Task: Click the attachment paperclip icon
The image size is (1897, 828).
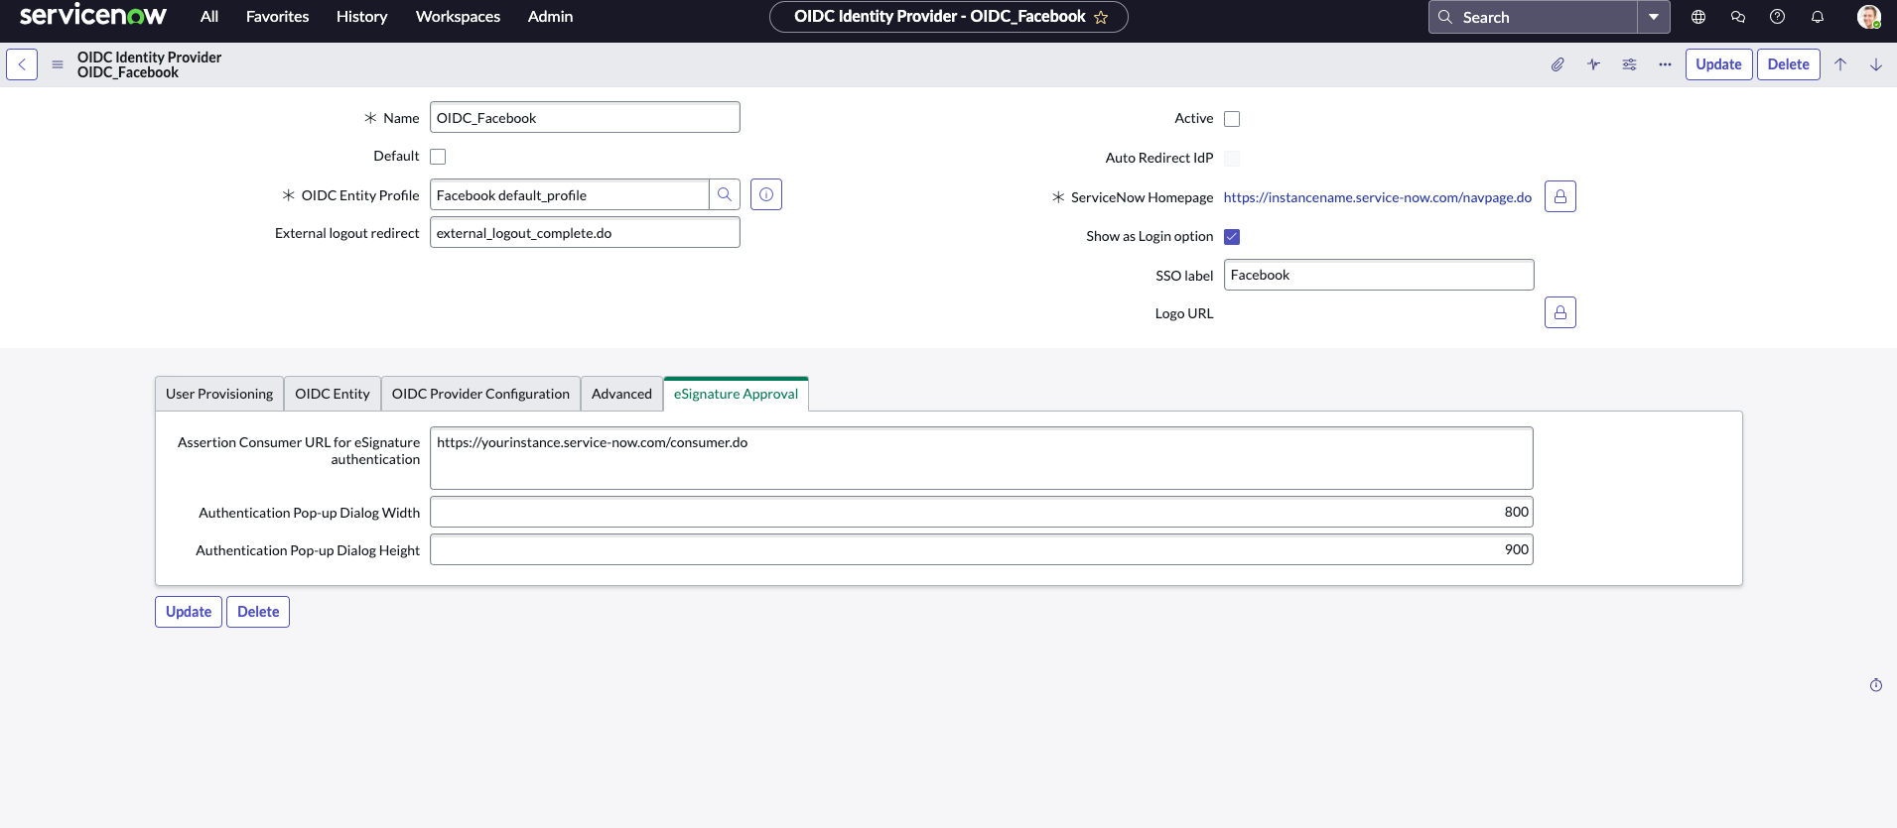Action: pos(1558,64)
